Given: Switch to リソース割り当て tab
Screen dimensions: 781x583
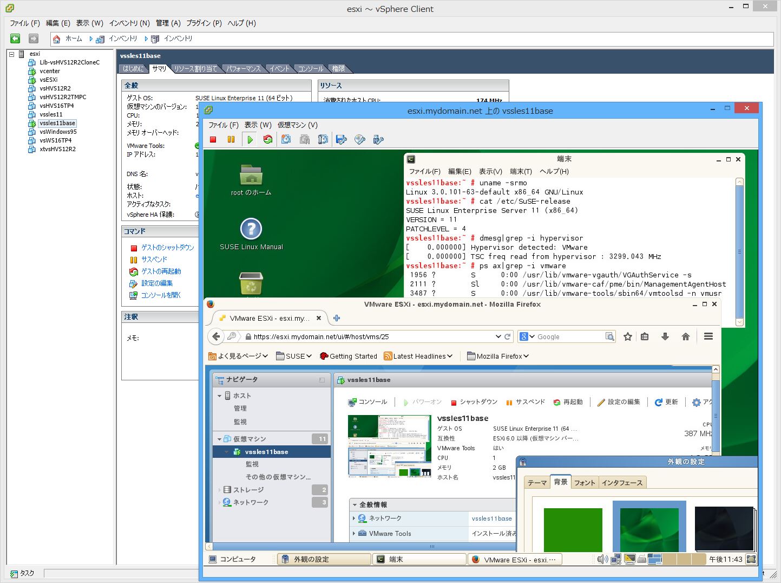Looking at the screenshot, I should click(195, 69).
